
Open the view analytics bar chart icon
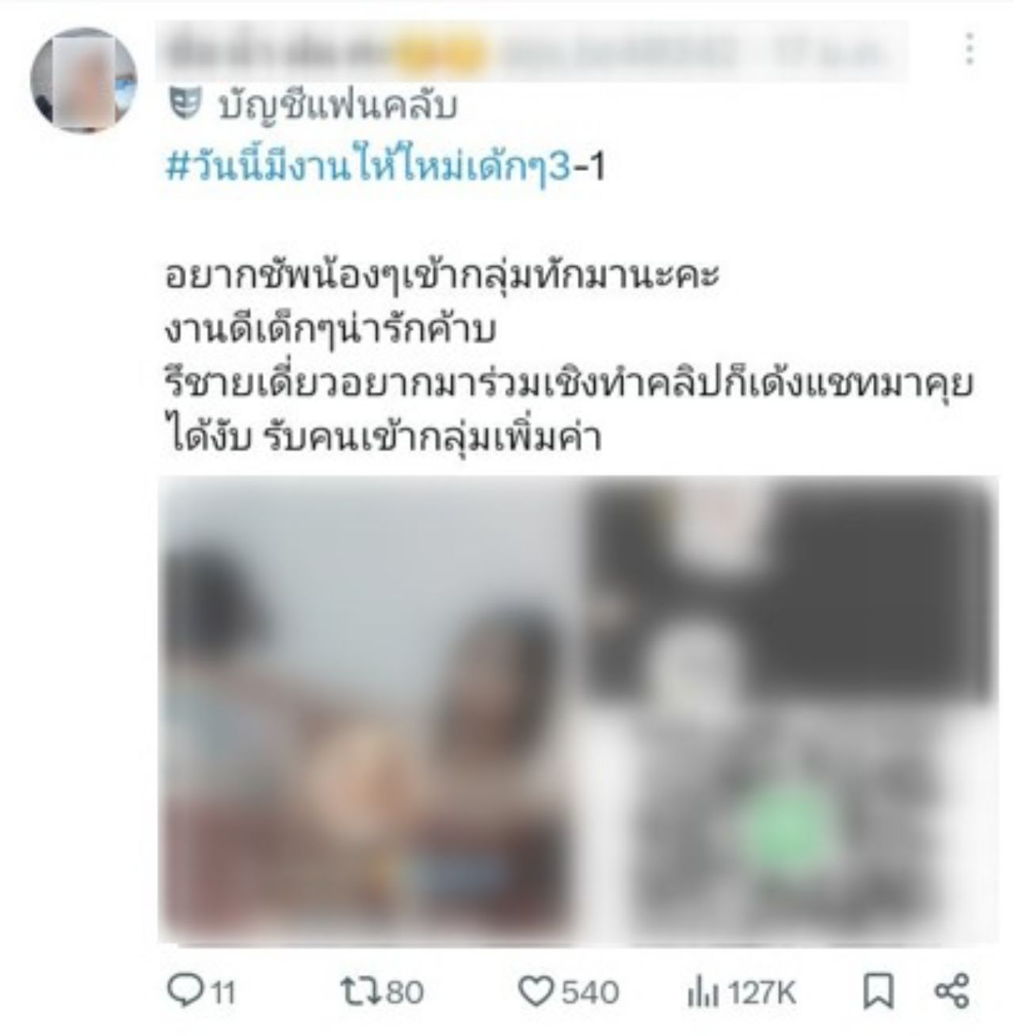click(703, 992)
